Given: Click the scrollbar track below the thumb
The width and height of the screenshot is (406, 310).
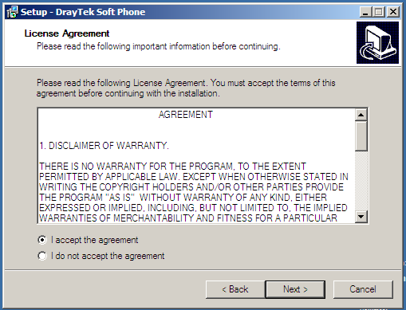Looking at the screenshot, I should pyautogui.click(x=361, y=181).
